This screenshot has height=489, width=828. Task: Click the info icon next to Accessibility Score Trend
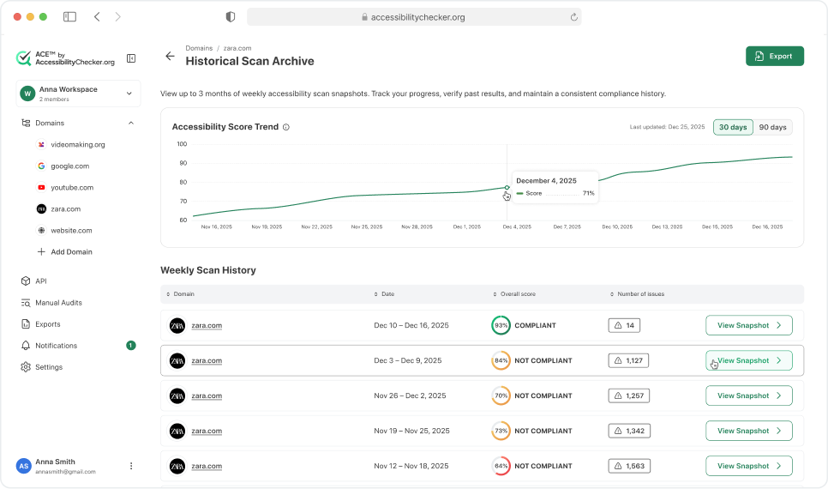285,127
